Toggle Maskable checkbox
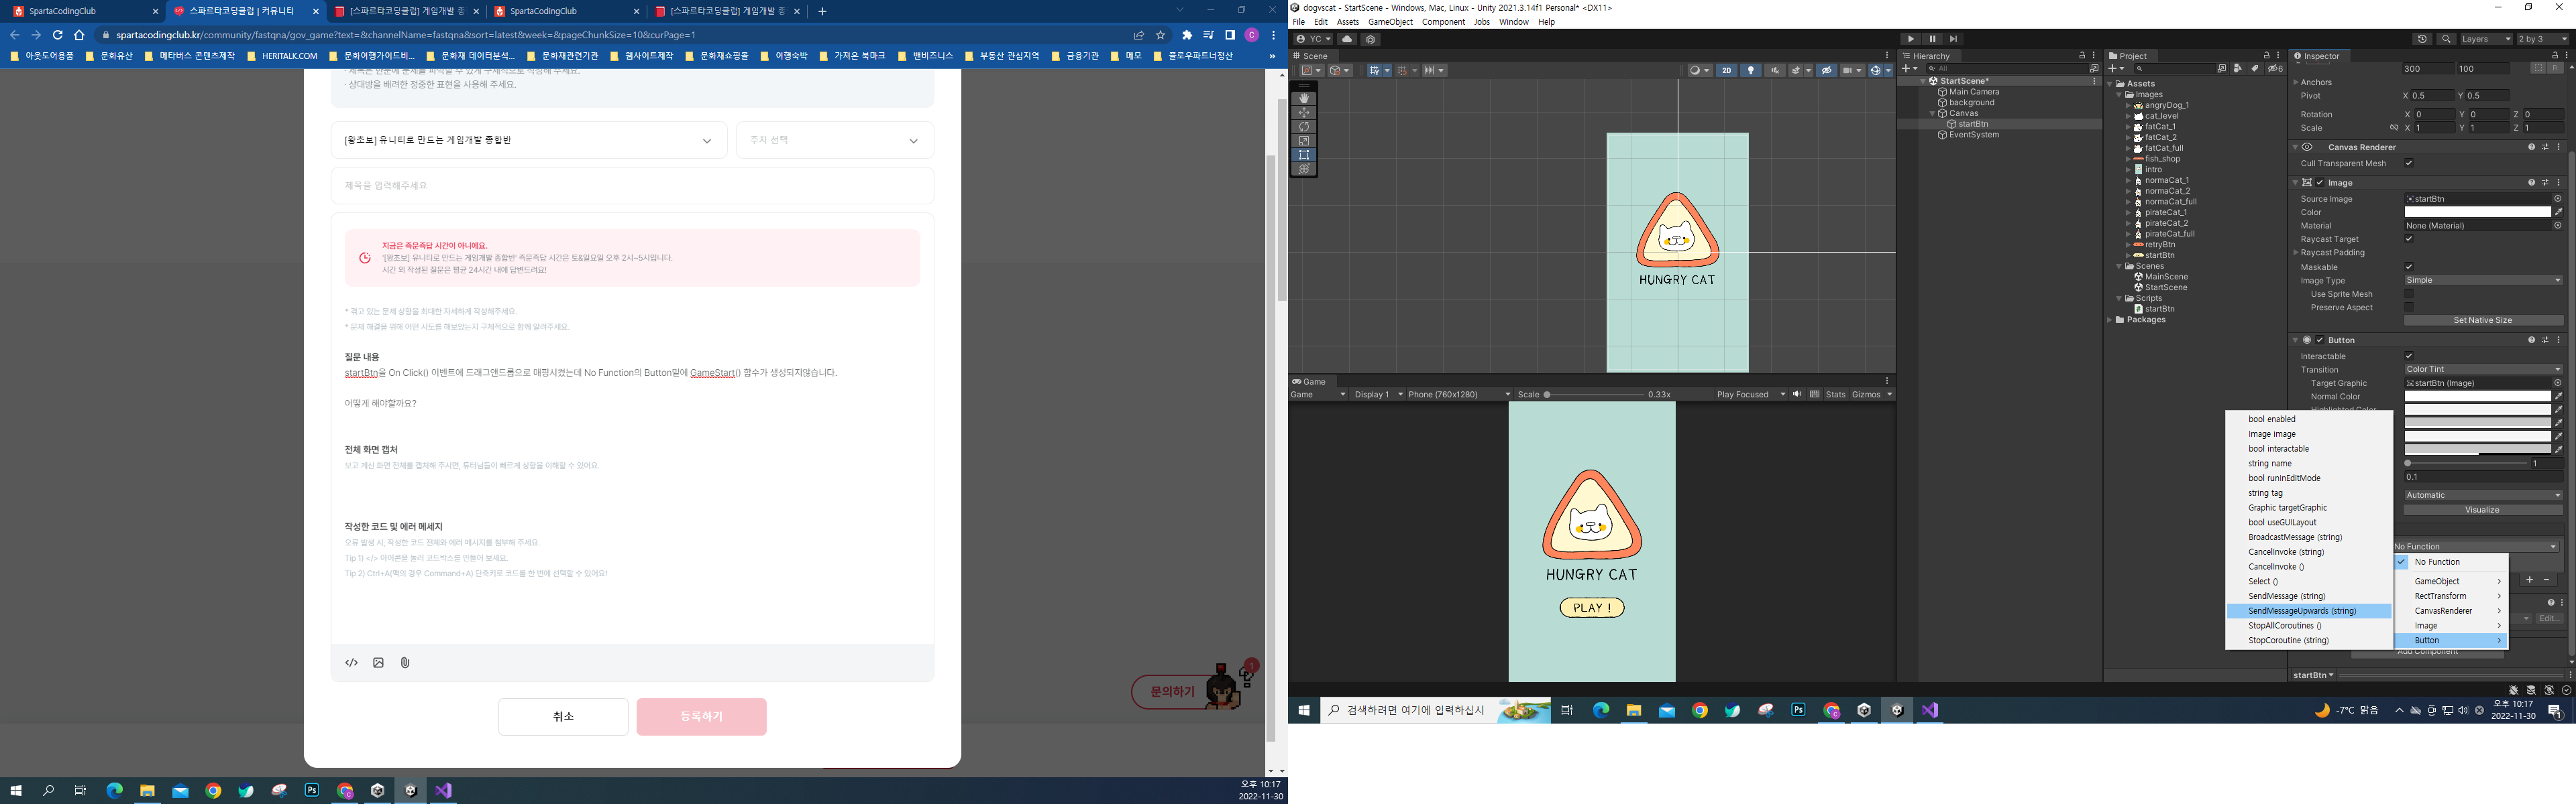This screenshot has width=2576, height=804. [x=2409, y=267]
